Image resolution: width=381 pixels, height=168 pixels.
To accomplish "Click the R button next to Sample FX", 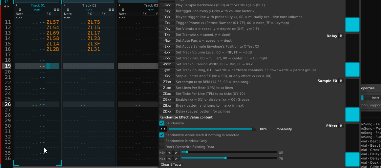I will pyautogui.click(x=341, y=81).
